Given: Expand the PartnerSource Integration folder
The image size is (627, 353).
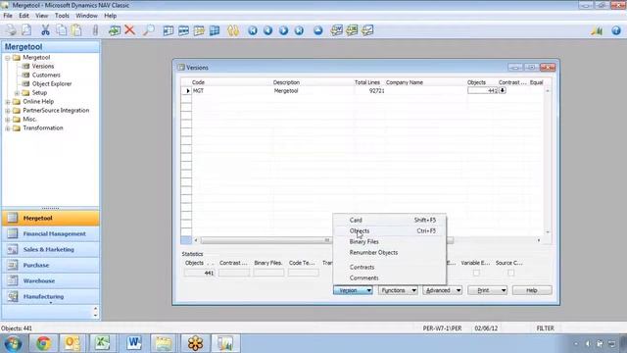Looking at the screenshot, I should (8, 111).
